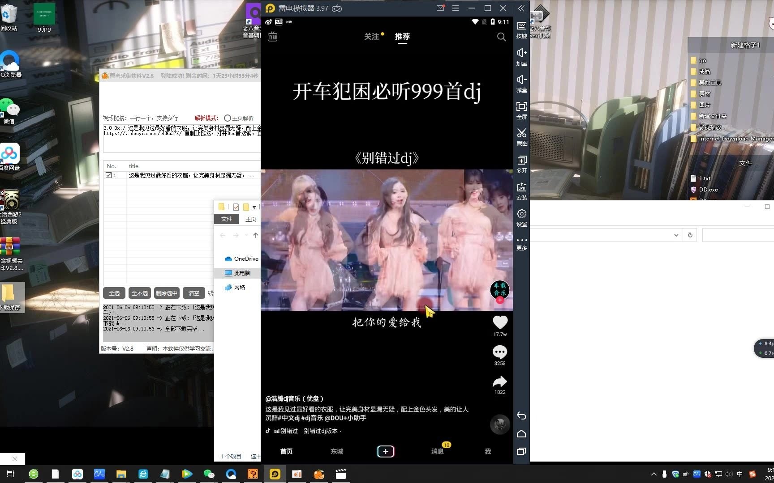Image resolution: width=774 pixels, height=483 pixels.
Task: Open DD.exe in the 文件 fence
Action: pyautogui.click(x=704, y=190)
